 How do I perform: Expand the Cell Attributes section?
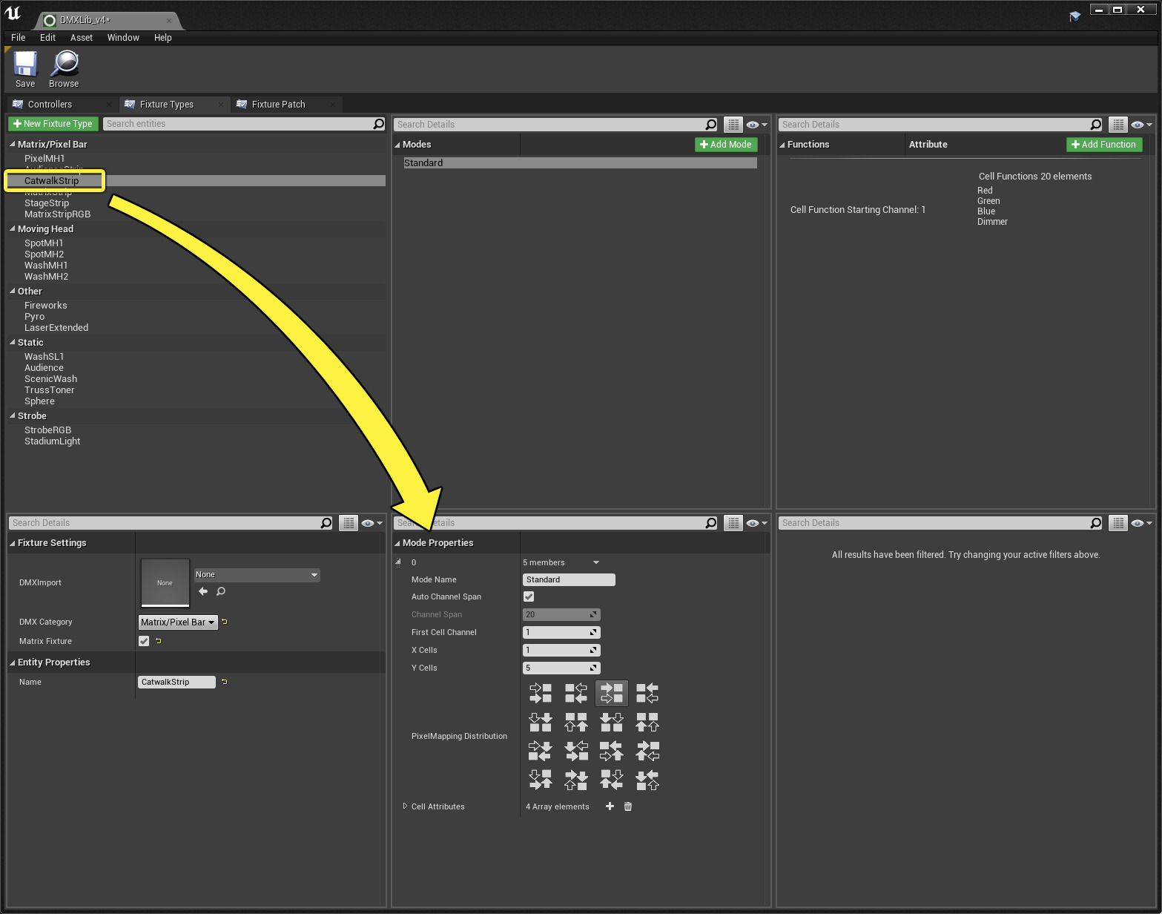click(405, 806)
